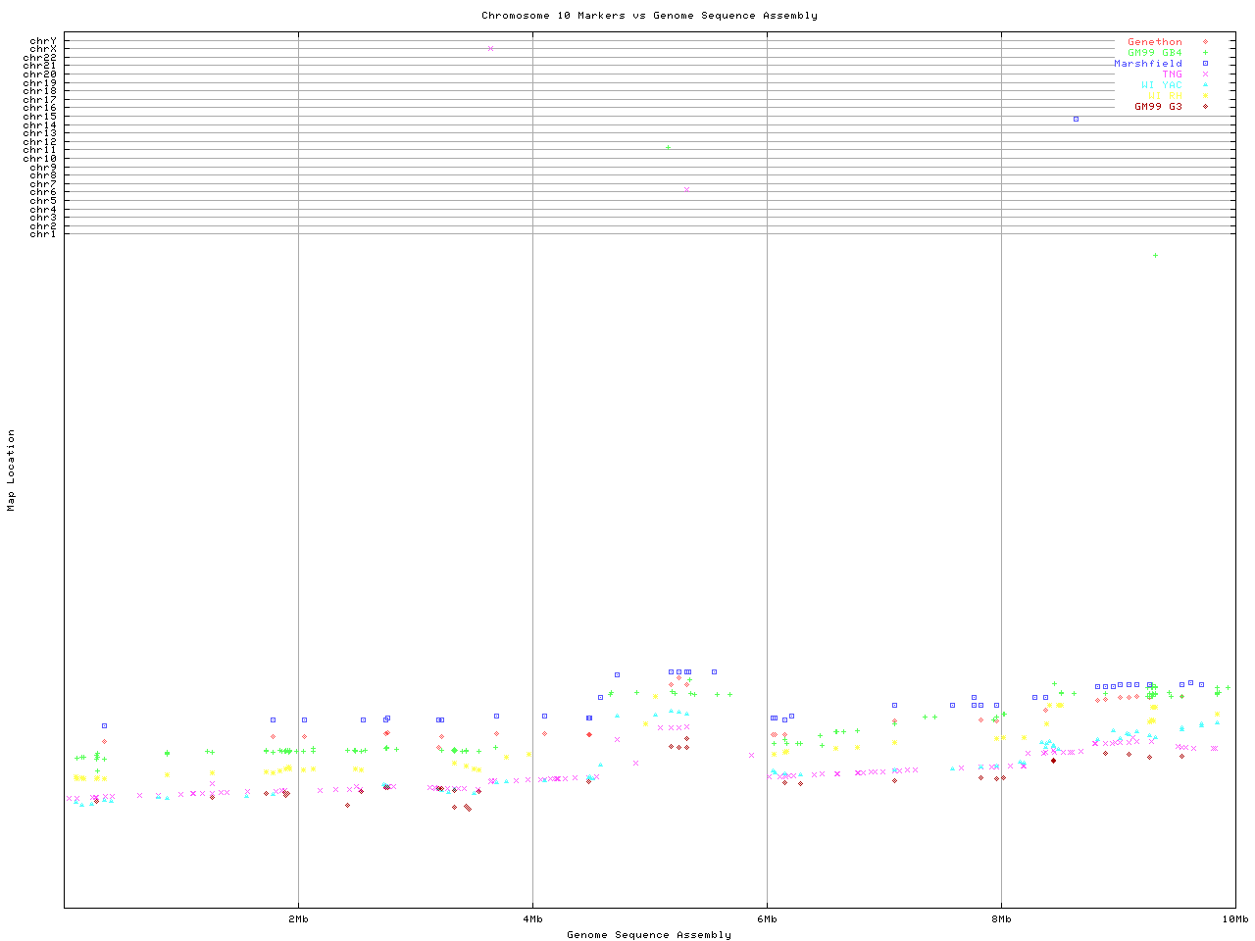Image resolution: width=1255 pixels, height=941 pixels.
Task: Select the green plus point on the chr11 line
Action: [x=668, y=148]
